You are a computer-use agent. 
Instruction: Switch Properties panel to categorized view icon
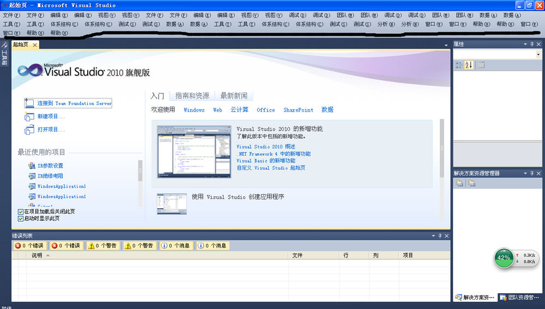(x=459, y=65)
